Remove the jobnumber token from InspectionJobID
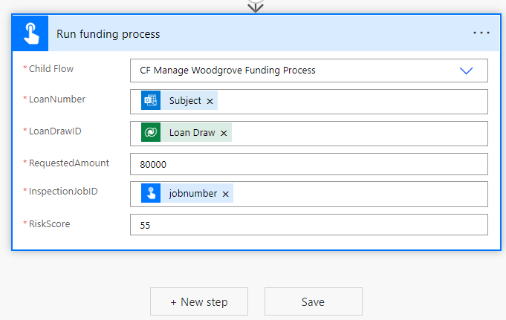Viewport: 506px width, 320px height. (x=225, y=195)
